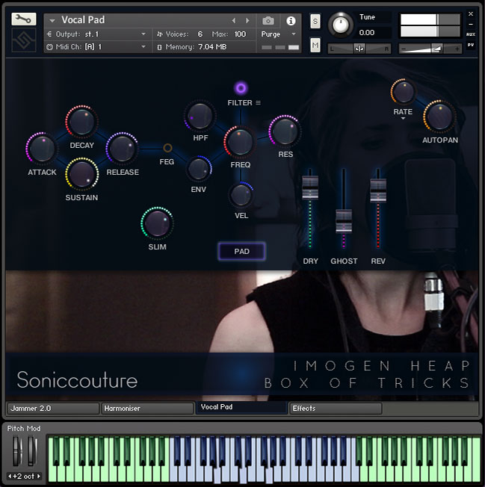Toggle the FILTER power ring button
This screenshot has height=487, width=485.
pyautogui.click(x=241, y=89)
